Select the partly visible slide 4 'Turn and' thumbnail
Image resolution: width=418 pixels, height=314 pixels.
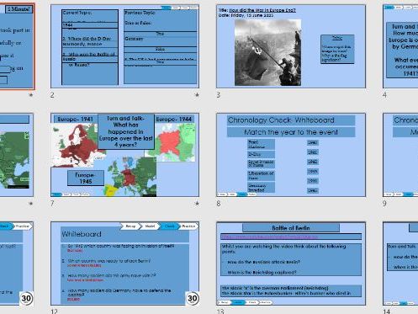pos(400,46)
